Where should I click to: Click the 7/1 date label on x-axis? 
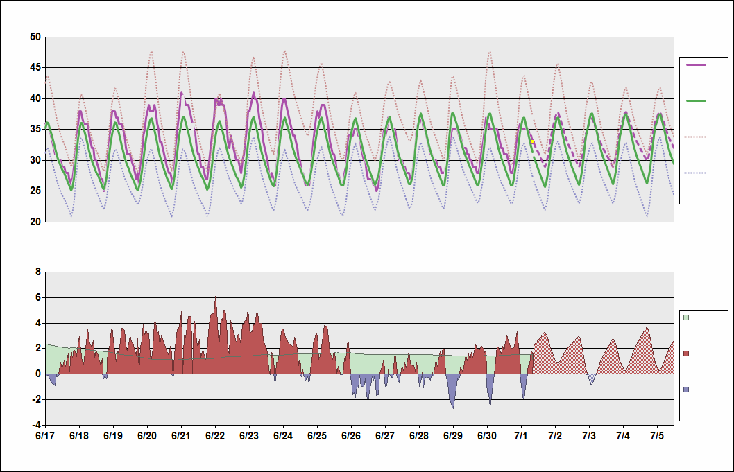(x=521, y=436)
